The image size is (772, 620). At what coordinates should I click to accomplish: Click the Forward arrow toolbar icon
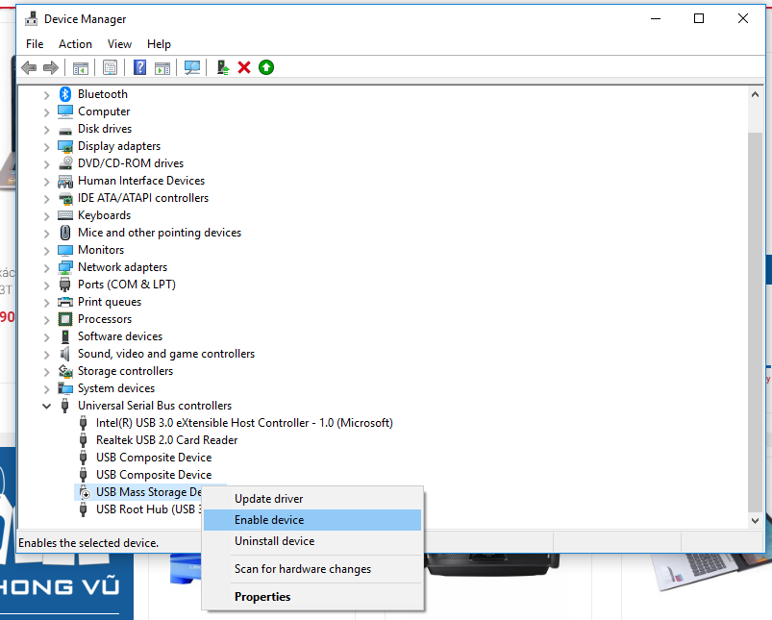[51, 67]
